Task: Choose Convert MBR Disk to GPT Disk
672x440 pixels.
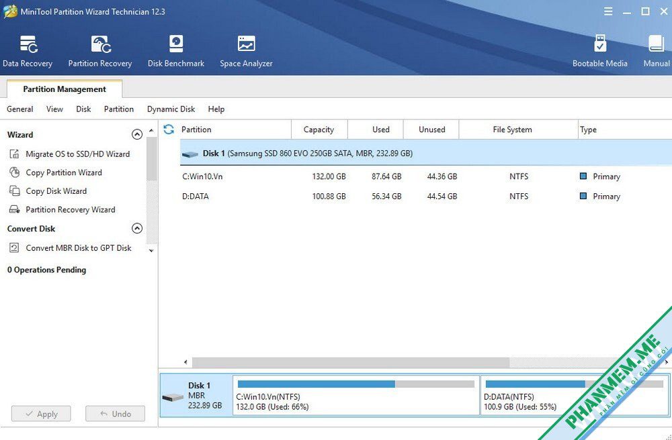Action: coord(79,248)
